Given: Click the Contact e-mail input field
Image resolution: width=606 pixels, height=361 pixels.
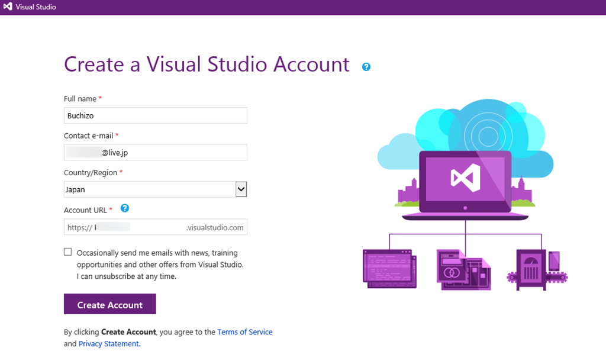Looking at the screenshot, I should tap(156, 152).
